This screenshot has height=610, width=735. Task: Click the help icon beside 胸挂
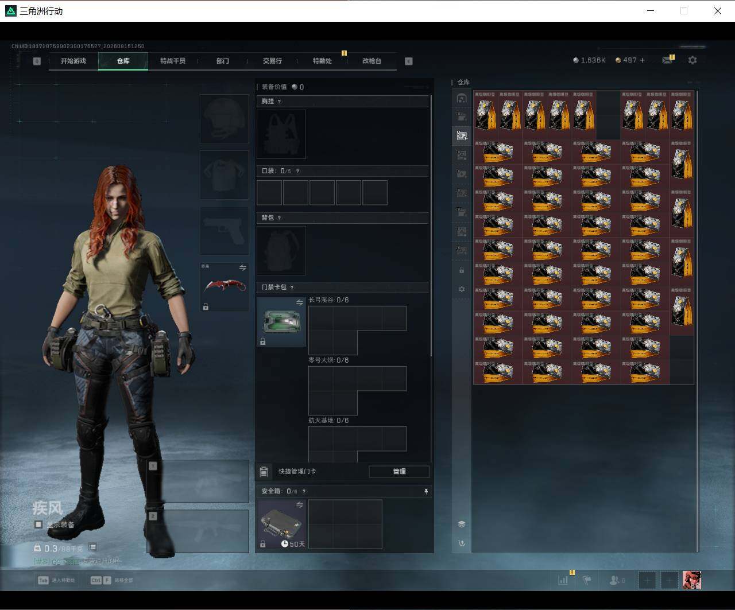pyautogui.click(x=280, y=102)
